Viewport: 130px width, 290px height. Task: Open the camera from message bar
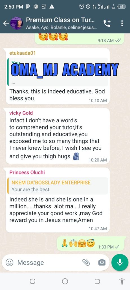point(102,262)
